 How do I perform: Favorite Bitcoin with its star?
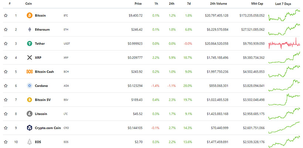click(6, 16)
